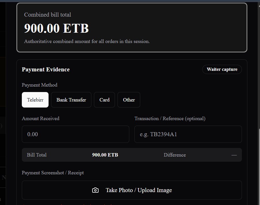This screenshot has height=205, width=260.
Task: Click the Payment Evidence heading
Action: [46, 69]
